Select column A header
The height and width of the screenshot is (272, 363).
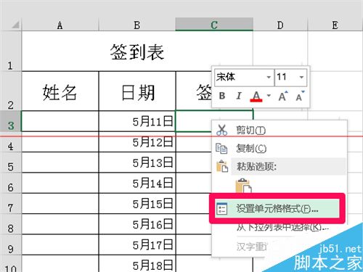pyautogui.click(x=60, y=25)
